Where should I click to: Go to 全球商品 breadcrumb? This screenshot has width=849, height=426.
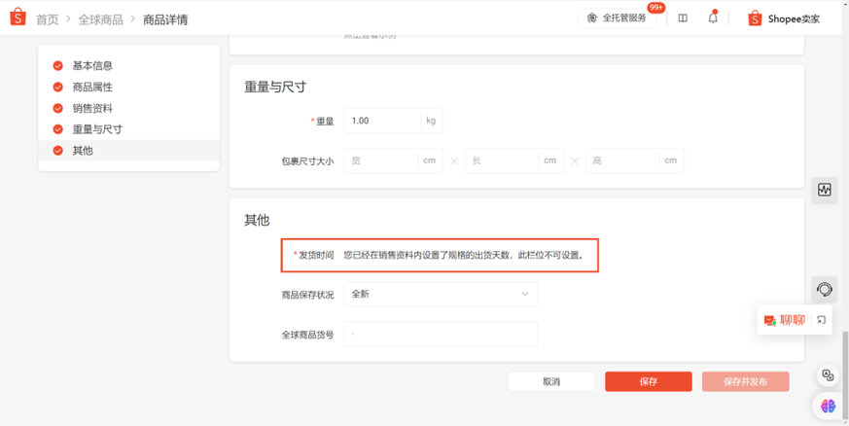pyautogui.click(x=101, y=20)
